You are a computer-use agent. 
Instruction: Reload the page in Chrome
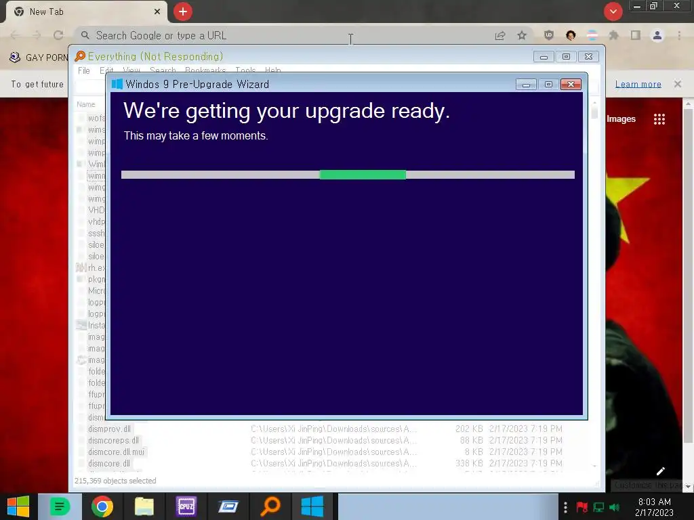click(x=58, y=35)
